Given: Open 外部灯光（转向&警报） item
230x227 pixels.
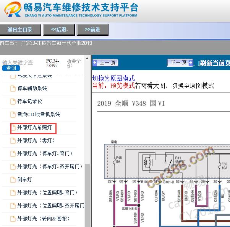Looking at the screenshot, I should (44, 219).
